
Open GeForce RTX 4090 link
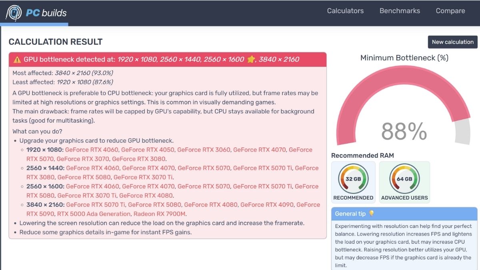[x=267, y=205]
